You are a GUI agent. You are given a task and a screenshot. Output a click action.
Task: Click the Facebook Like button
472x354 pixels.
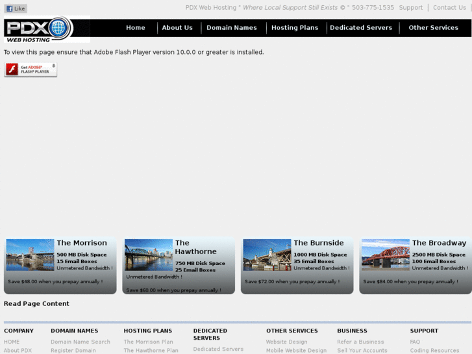click(16, 8)
